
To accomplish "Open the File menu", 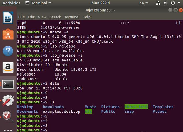I will click(21, 17).
